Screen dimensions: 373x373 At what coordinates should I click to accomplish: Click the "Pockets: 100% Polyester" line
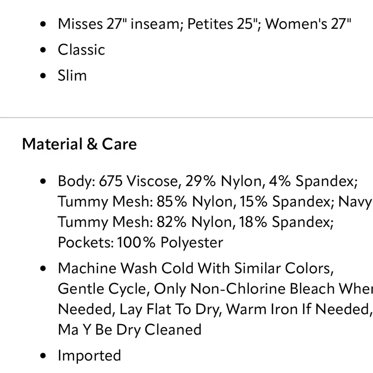[140, 242]
